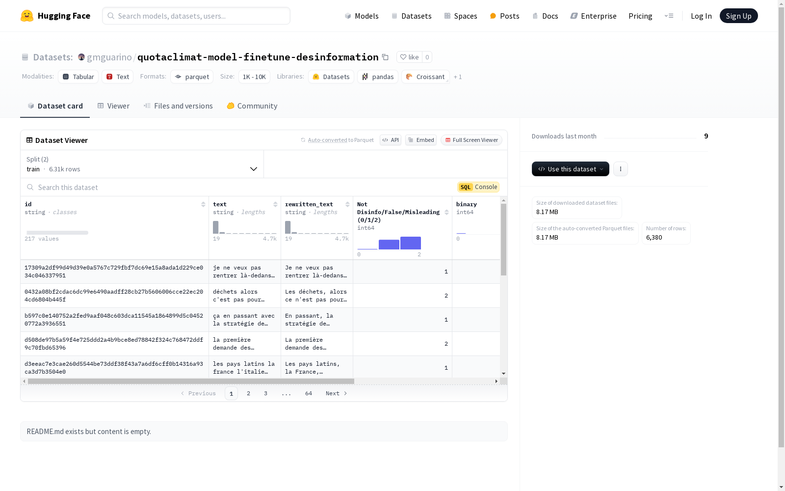Image resolution: width=785 pixels, height=491 pixels.
Task: Switch to the Viewer tab
Action: click(113, 106)
